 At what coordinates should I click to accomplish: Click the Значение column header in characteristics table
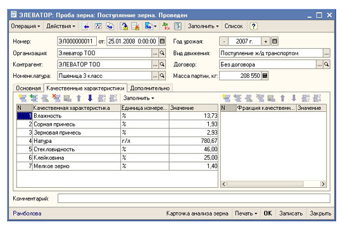pyautogui.click(x=194, y=108)
